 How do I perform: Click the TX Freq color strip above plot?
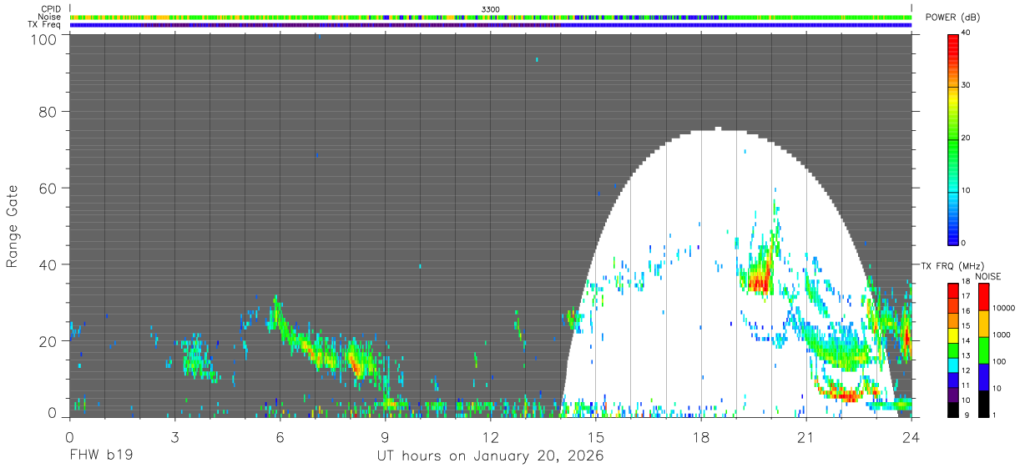pos(491,24)
